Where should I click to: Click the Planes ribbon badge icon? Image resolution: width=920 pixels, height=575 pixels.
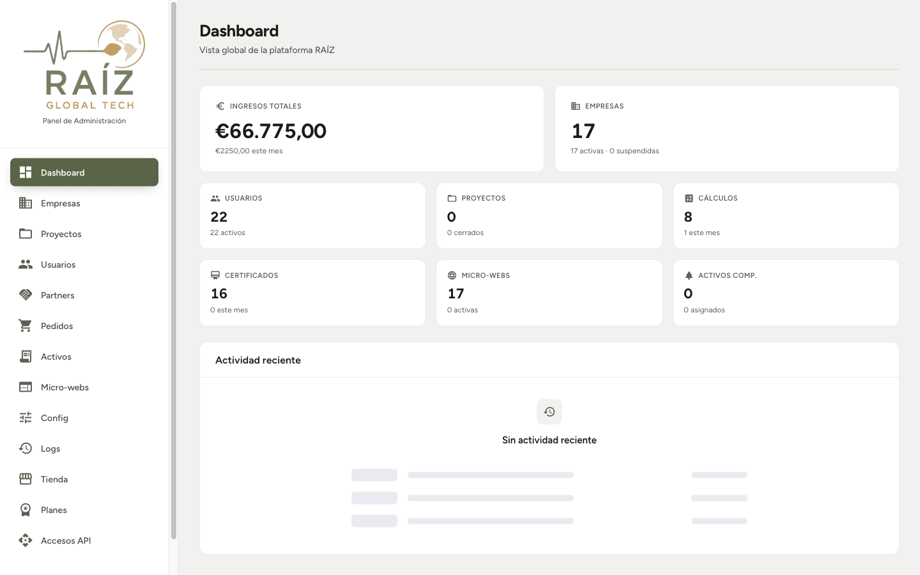26,510
